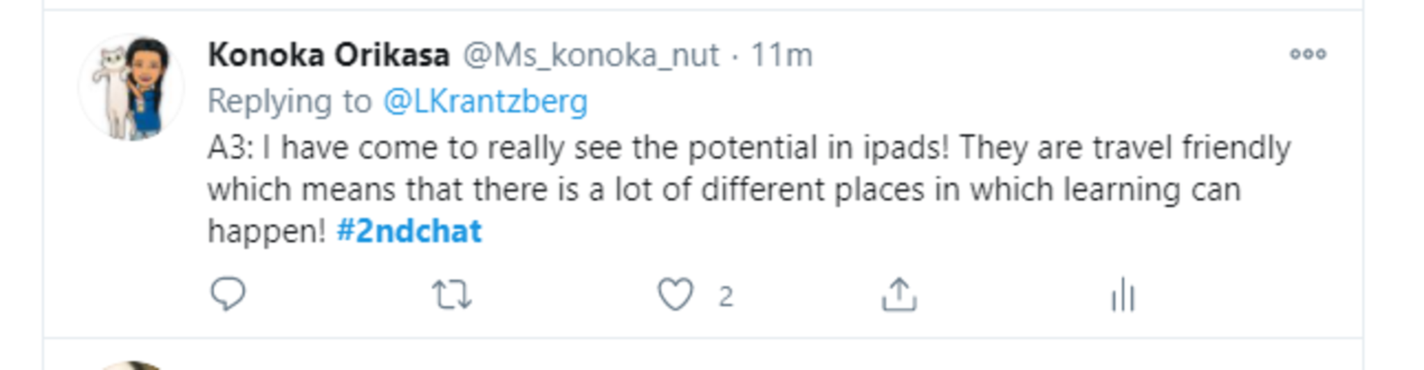Image resolution: width=1424 pixels, height=370 pixels.
Task: View tweet analytics bar chart icon
Action: pos(1122,295)
